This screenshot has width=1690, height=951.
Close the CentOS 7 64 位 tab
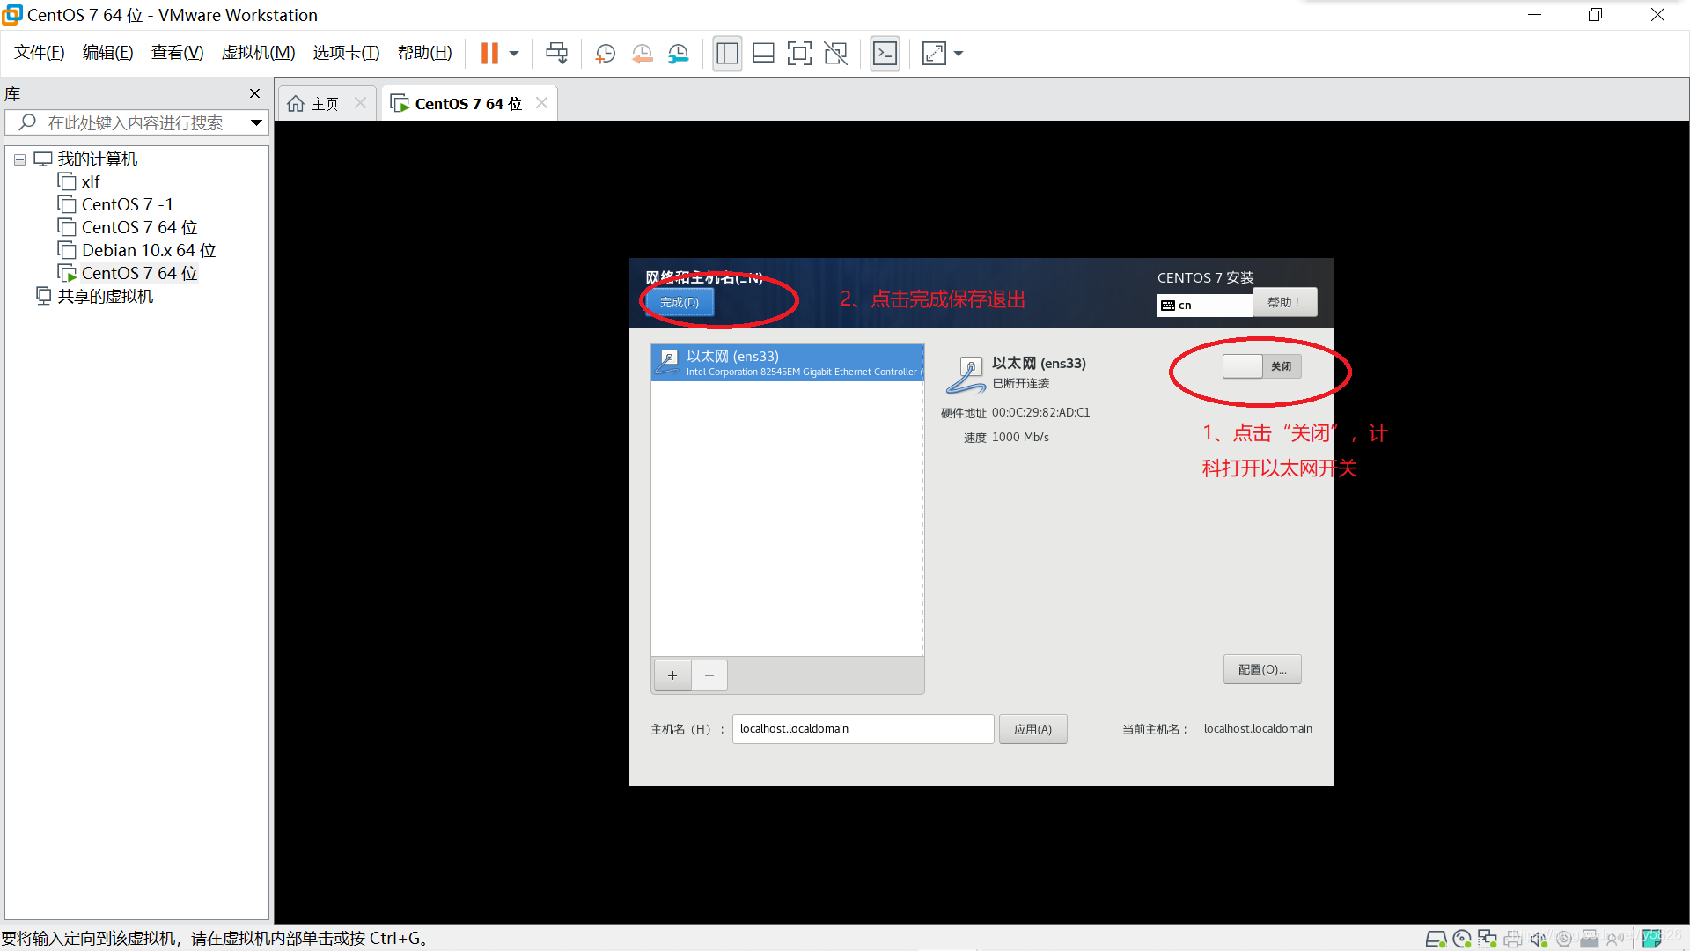541,103
